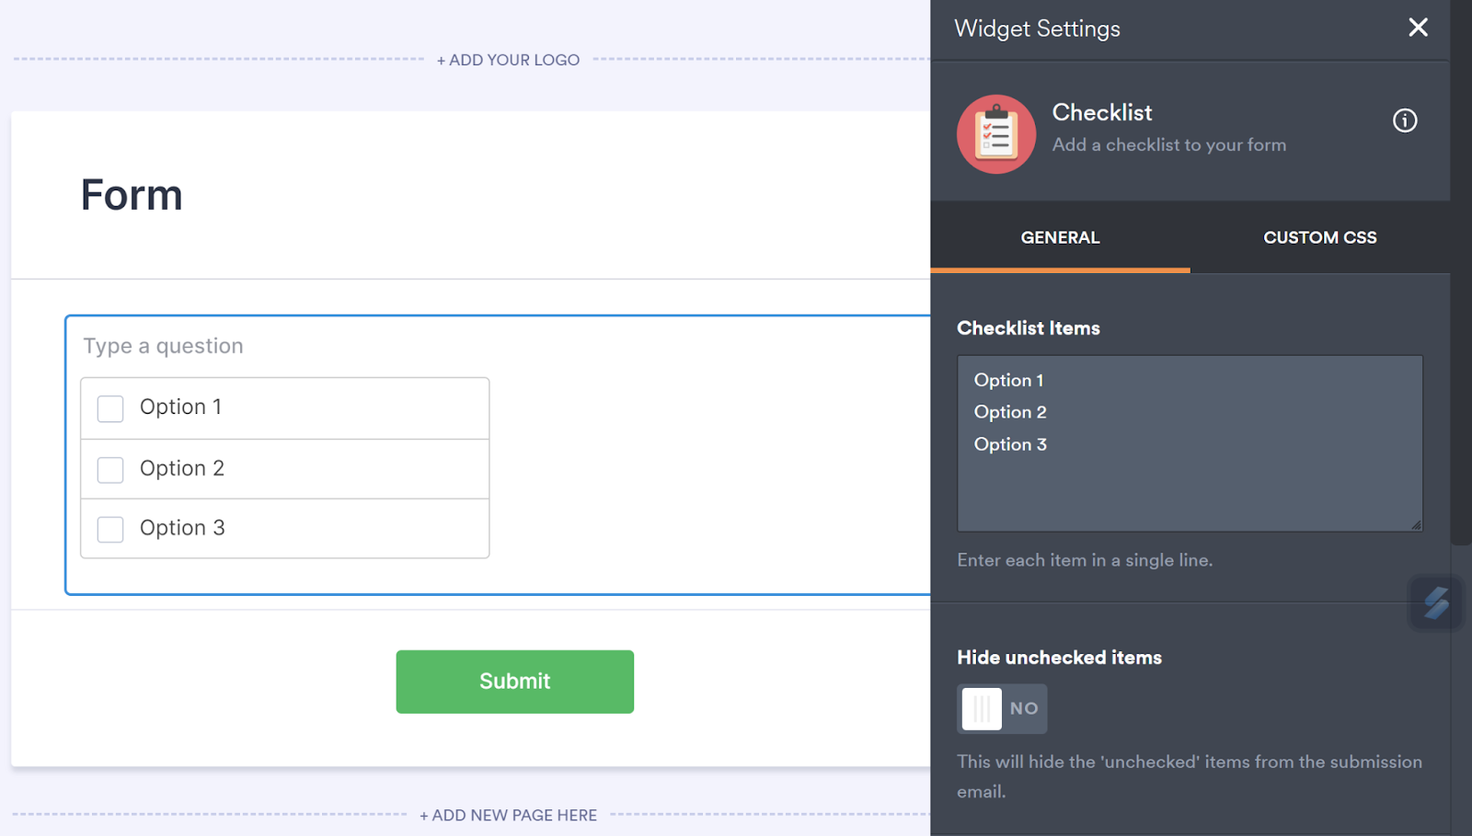The height and width of the screenshot is (836, 1472).
Task: Click the textarea resize handle corner
Action: pos(1416,525)
